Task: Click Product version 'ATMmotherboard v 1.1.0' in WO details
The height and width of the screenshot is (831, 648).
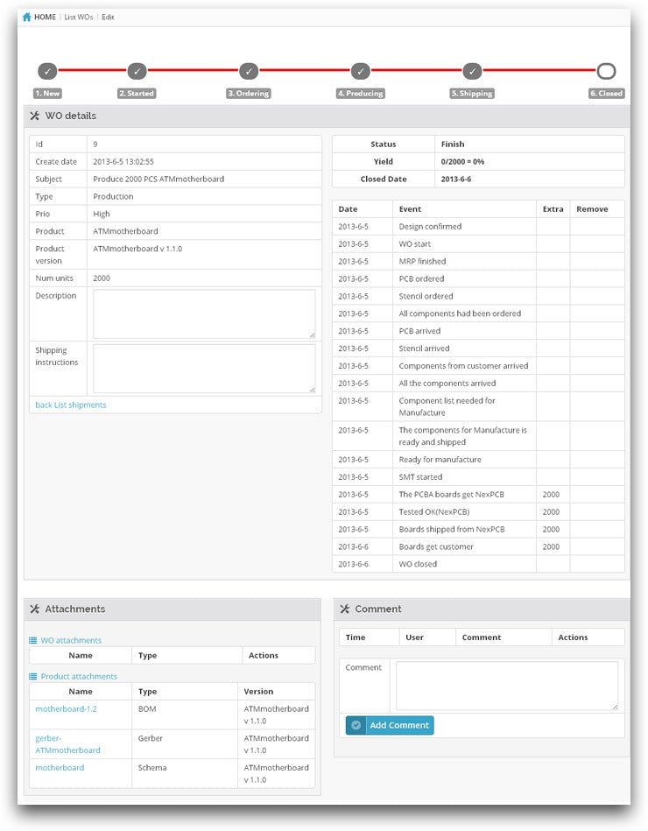Action: click(x=137, y=249)
